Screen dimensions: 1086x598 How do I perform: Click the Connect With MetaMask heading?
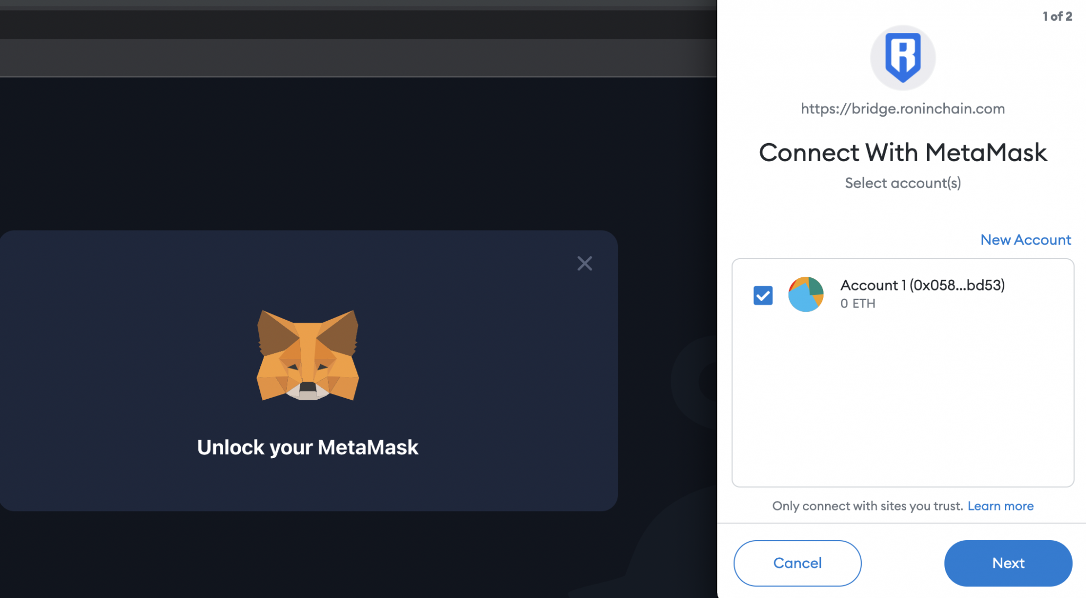pos(903,153)
